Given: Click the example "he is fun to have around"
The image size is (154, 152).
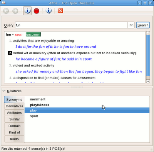Looking at the screenshot, I should [75, 47].
